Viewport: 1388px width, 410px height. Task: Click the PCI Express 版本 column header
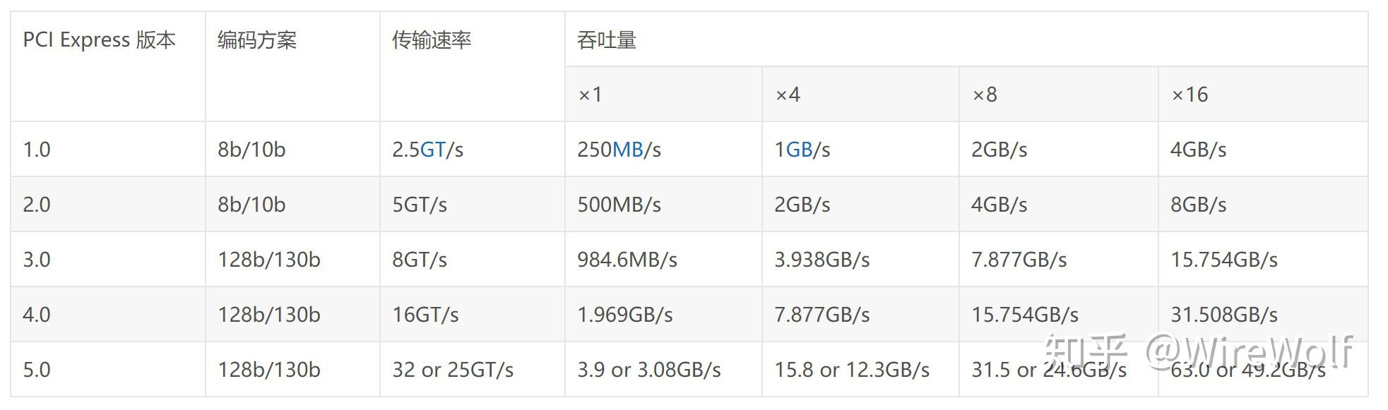click(99, 40)
